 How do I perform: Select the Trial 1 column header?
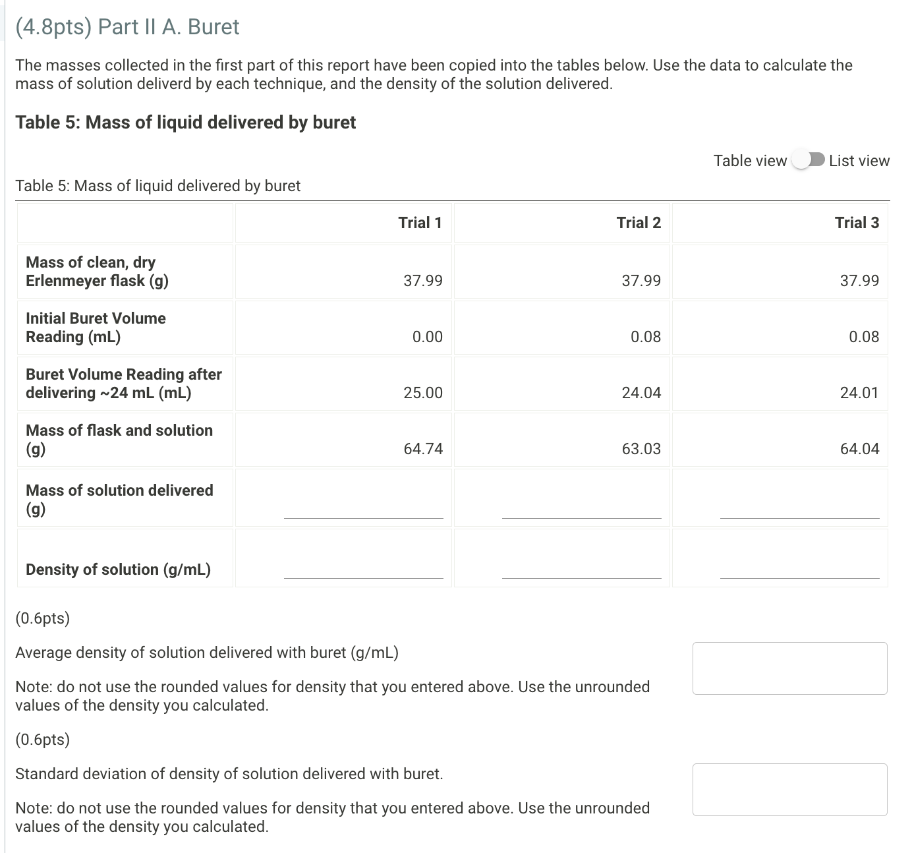tap(420, 223)
